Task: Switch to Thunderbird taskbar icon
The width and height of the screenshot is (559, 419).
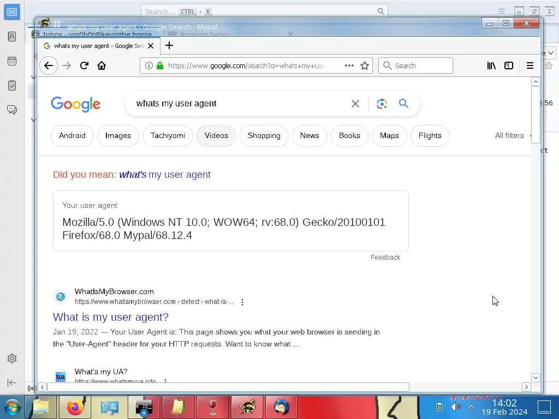Action: 281,407
